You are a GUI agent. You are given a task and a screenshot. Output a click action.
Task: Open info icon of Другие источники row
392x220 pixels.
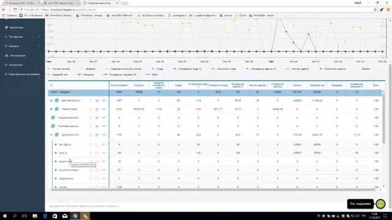click(91, 134)
